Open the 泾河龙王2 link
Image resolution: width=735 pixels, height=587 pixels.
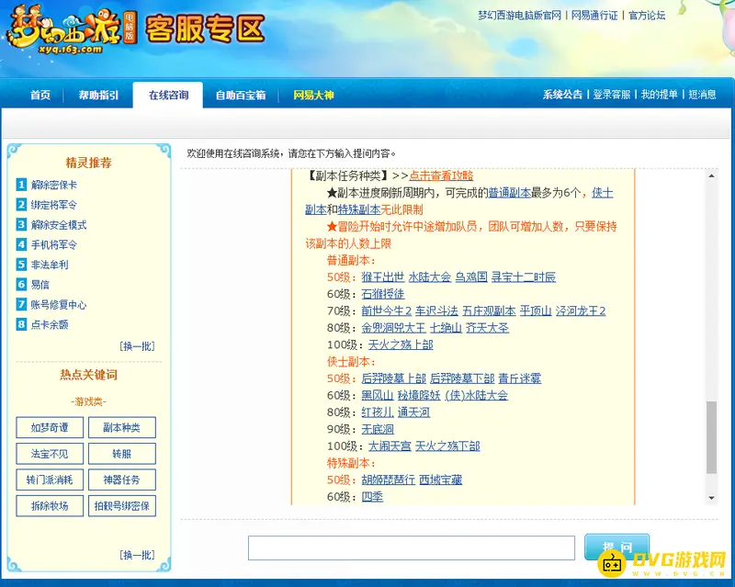(x=581, y=310)
